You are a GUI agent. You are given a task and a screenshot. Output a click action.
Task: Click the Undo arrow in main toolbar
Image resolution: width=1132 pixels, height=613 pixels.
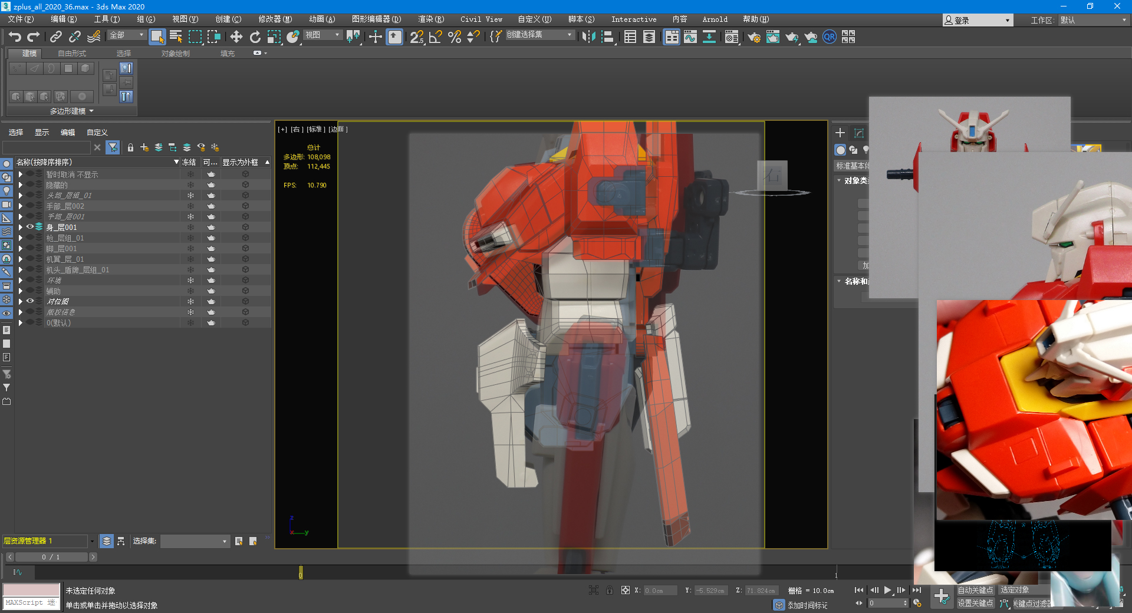pyautogui.click(x=15, y=37)
